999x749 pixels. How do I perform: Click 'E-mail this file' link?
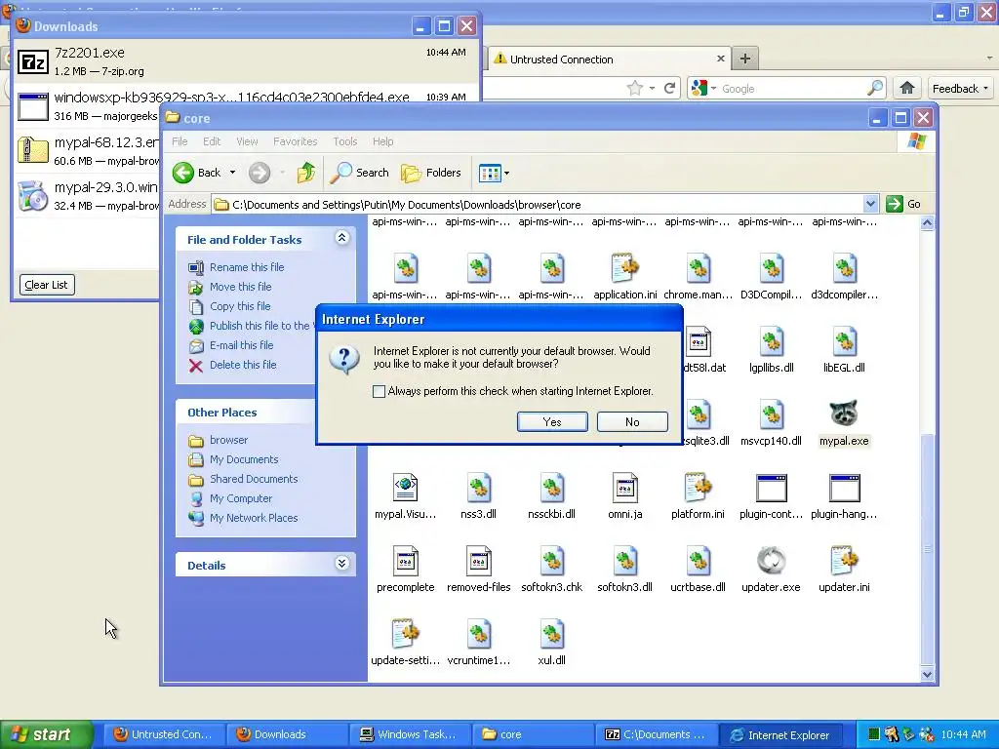242,345
